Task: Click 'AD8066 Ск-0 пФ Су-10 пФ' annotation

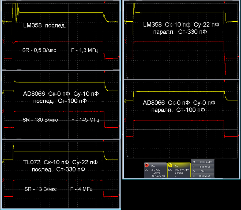Action: pyautogui.click(x=61, y=94)
